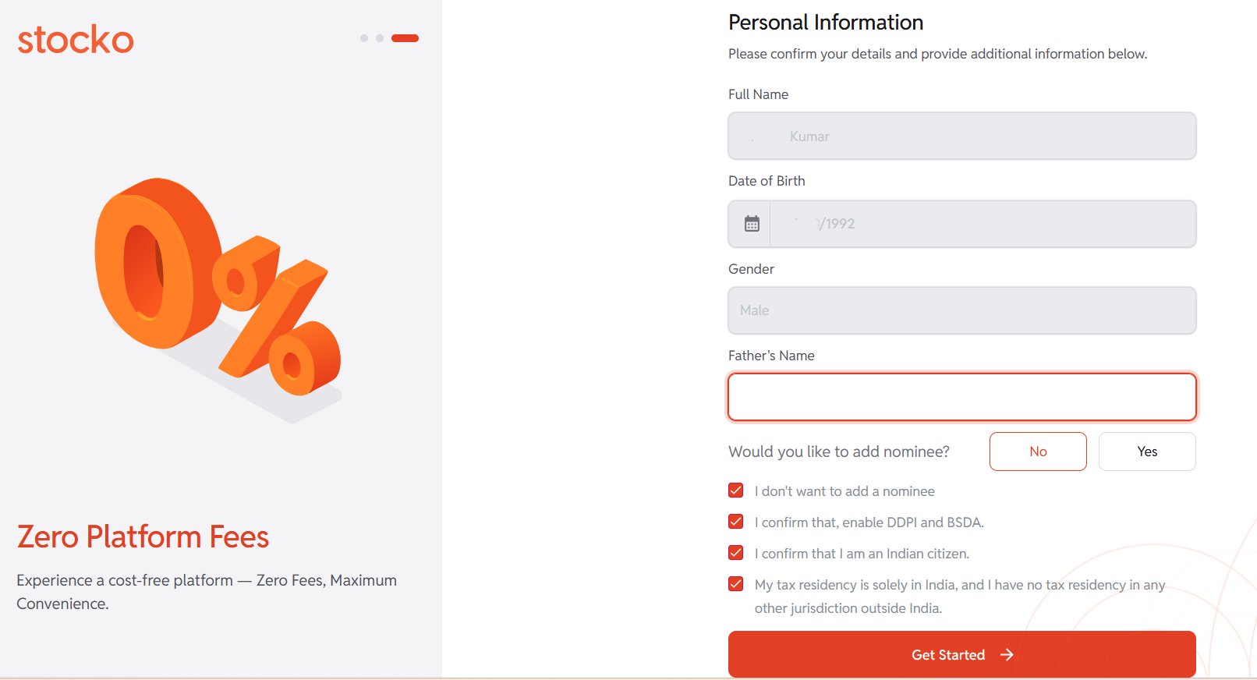The width and height of the screenshot is (1257, 680).
Task: Click the arrow icon on Get Started
Action: click(1007, 655)
